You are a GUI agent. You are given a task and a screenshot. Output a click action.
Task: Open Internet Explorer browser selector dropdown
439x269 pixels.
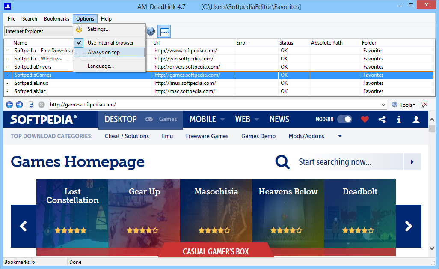point(39,31)
